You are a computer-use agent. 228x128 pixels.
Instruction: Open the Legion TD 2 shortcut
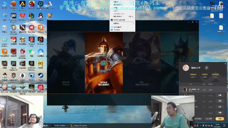(x=13, y=77)
